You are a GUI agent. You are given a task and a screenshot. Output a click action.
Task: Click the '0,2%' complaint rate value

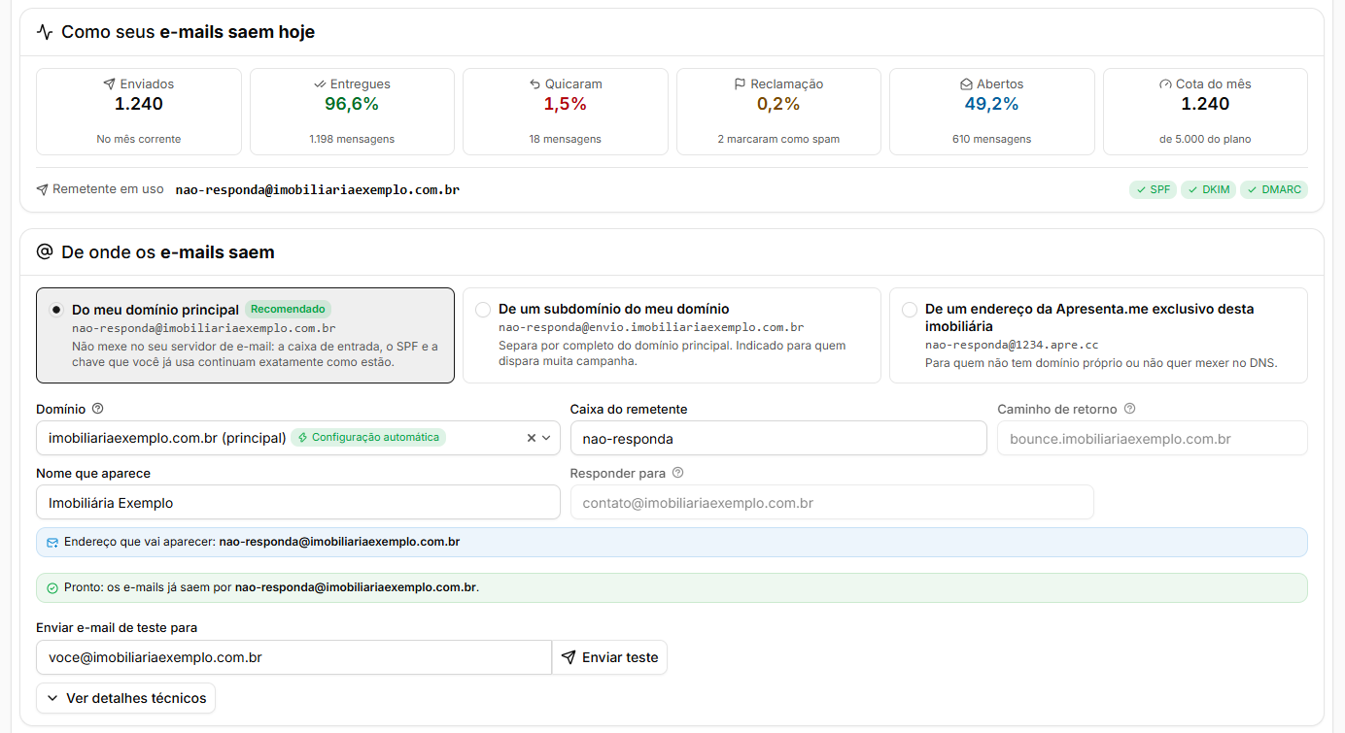tap(778, 104)
